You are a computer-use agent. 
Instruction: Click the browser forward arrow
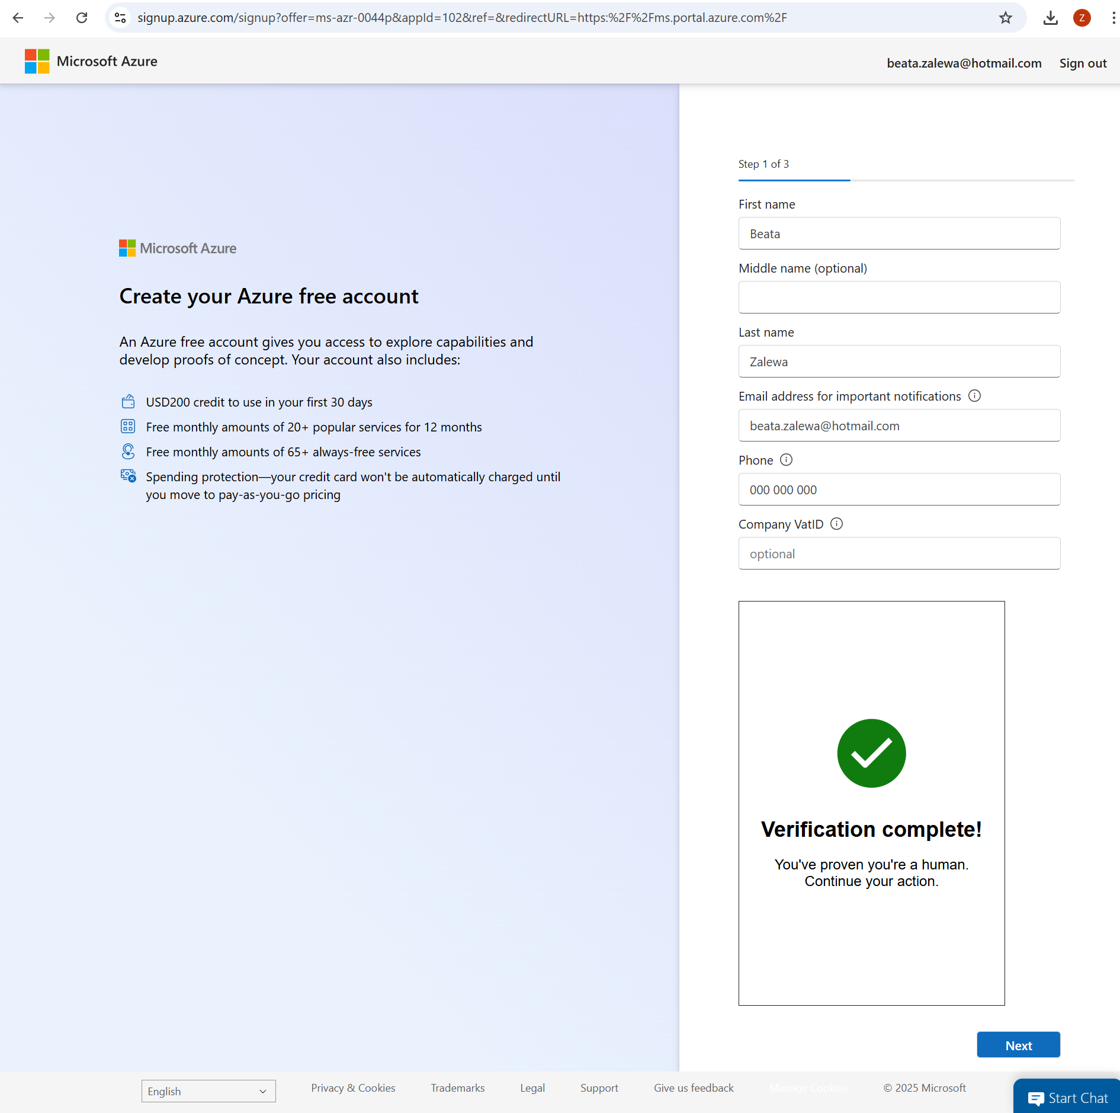(x=50, y=18)
